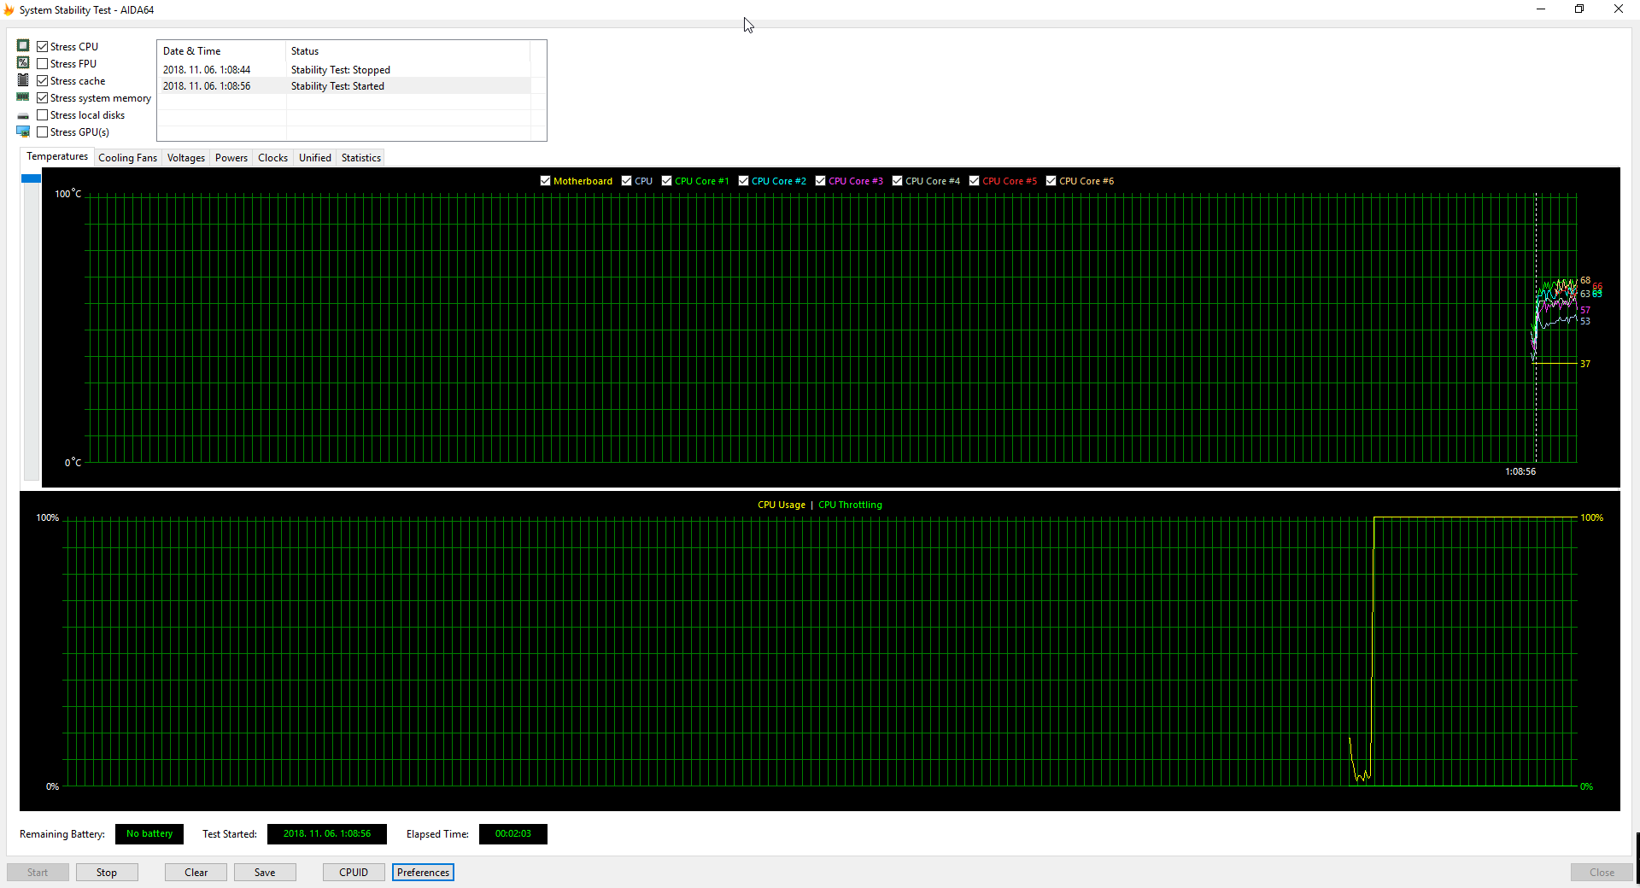
Task: Select the Stability Test: Started log row
Action: (344, 86)
